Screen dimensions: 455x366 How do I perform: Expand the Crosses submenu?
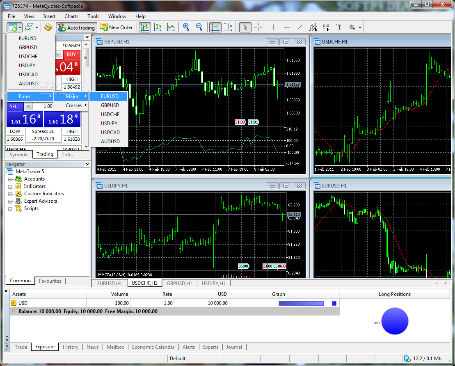pyautogui.click(x=71, y=105)
